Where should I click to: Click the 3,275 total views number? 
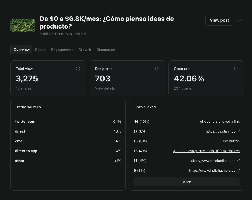[27, 79]
